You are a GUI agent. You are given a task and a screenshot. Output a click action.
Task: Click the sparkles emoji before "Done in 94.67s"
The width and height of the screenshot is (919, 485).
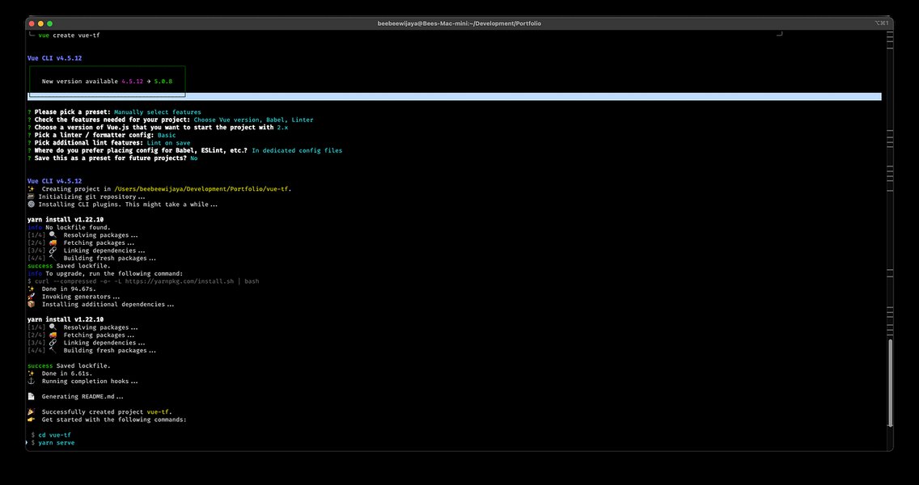point(31,289)
